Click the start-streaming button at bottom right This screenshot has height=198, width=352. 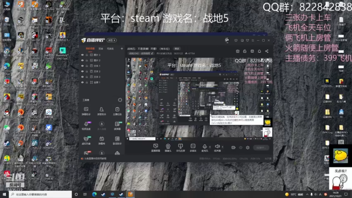pyautogui.click(x=261, y=147)
